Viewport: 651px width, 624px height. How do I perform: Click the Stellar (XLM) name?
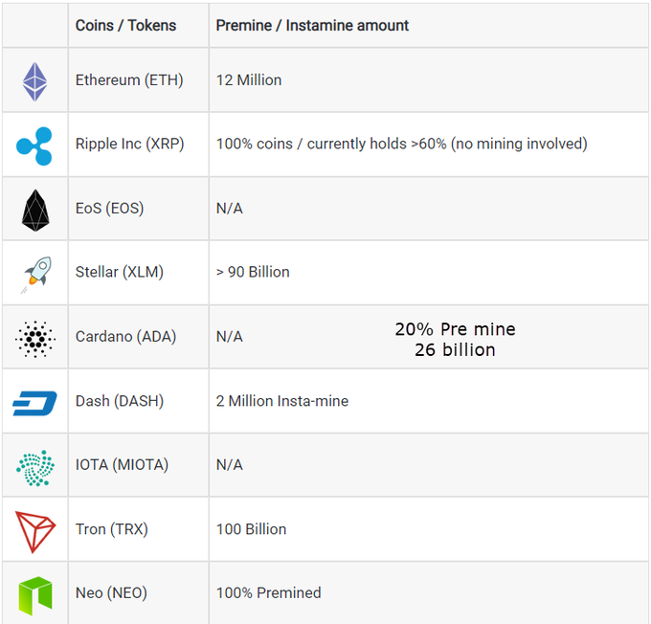point(119,272)
